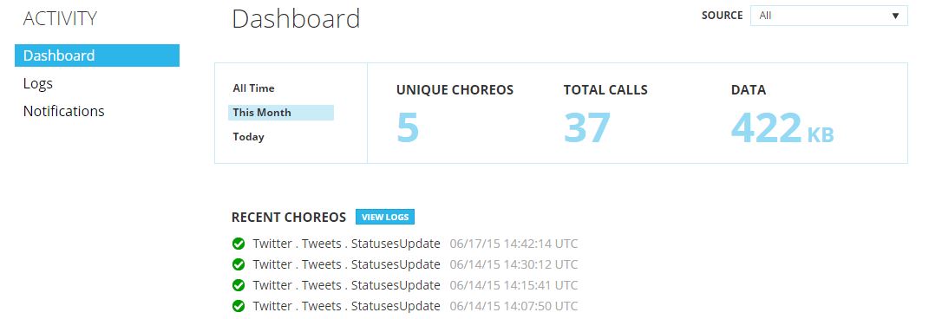This screenshot has height=319, width=929.
Task: Click green checkmark icon for 06/17/15 14:42:14 entry
Action: 239,244
